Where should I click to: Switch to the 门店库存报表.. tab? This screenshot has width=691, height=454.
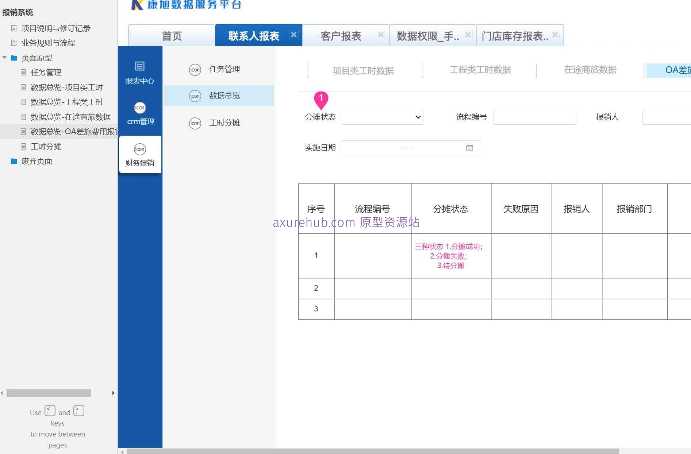(520, 35)
